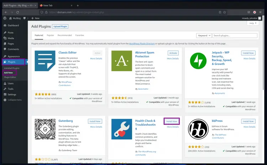
Task: Open reader view icon in address bar
Action: (220, 12)
